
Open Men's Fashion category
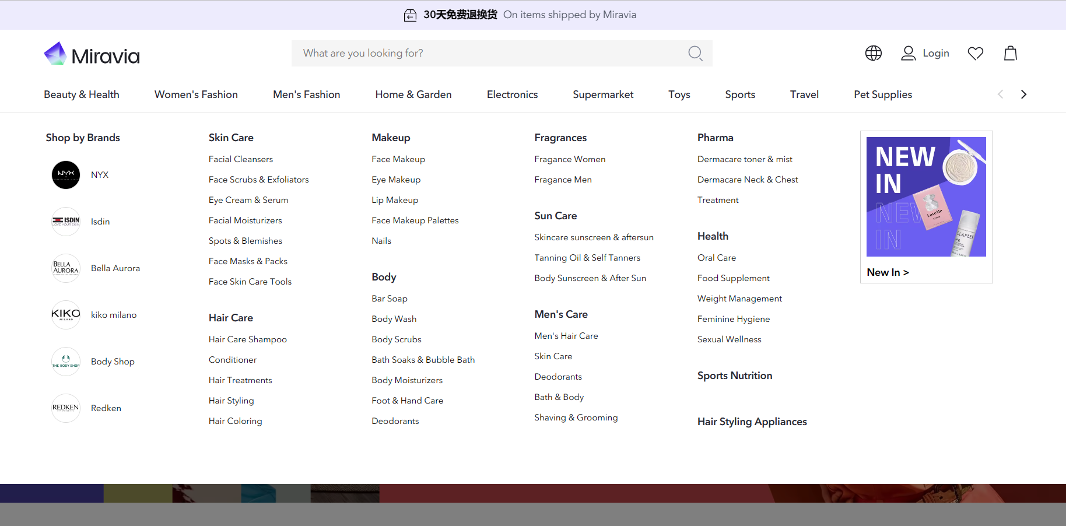coord(307,94)
